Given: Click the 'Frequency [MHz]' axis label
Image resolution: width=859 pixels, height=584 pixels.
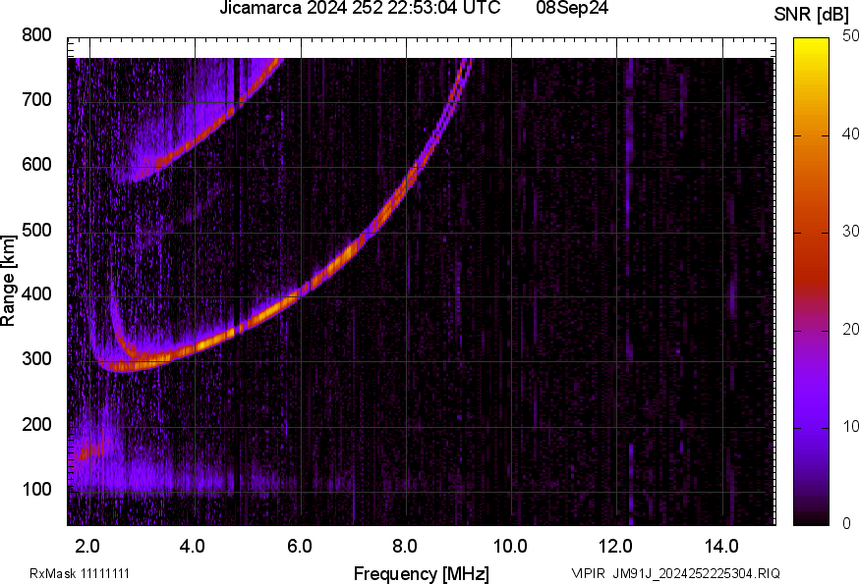Looking at the screenshot, I should click(x=422, y=573).
